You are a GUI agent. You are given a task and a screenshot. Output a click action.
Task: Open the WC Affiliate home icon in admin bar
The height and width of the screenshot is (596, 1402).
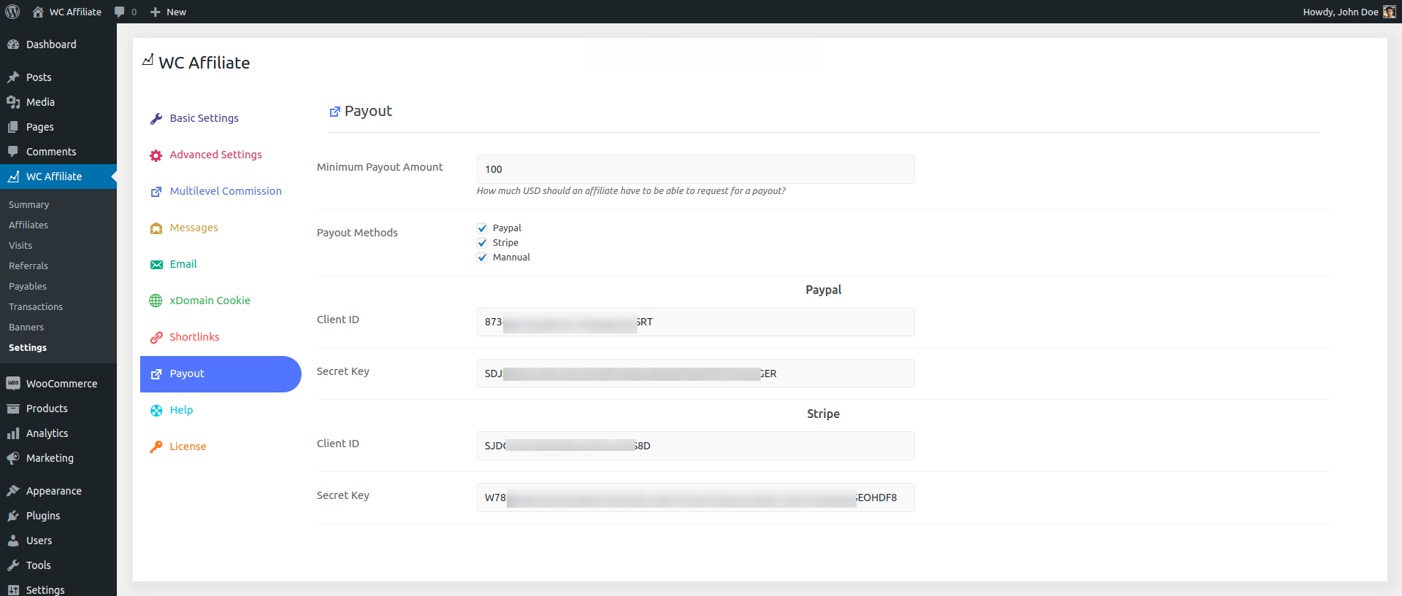(x=38, y=12)
